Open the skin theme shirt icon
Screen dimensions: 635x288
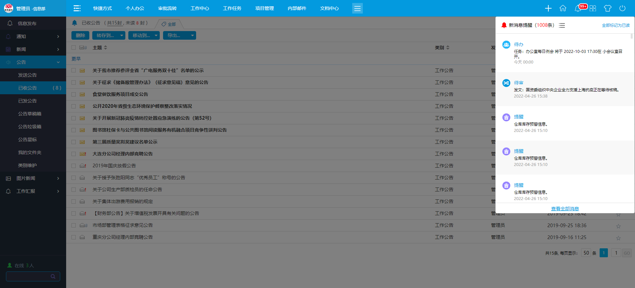(x=608, y=8)
